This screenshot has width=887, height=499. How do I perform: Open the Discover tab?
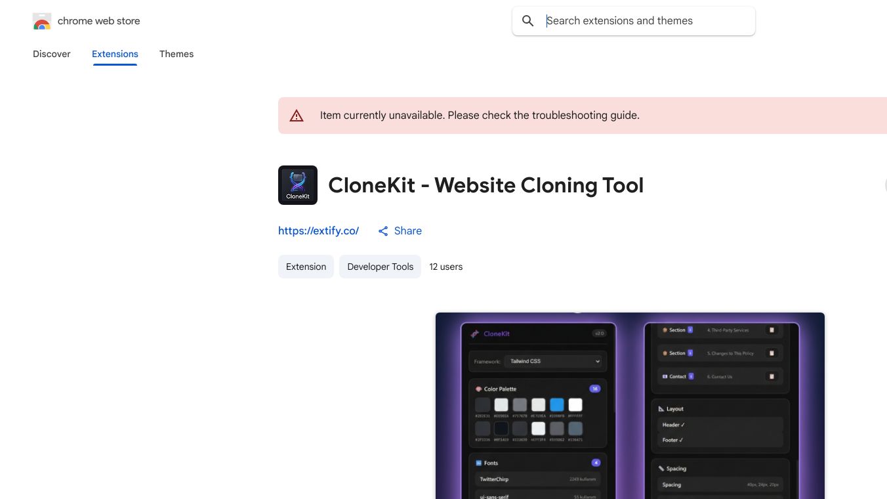51,54
